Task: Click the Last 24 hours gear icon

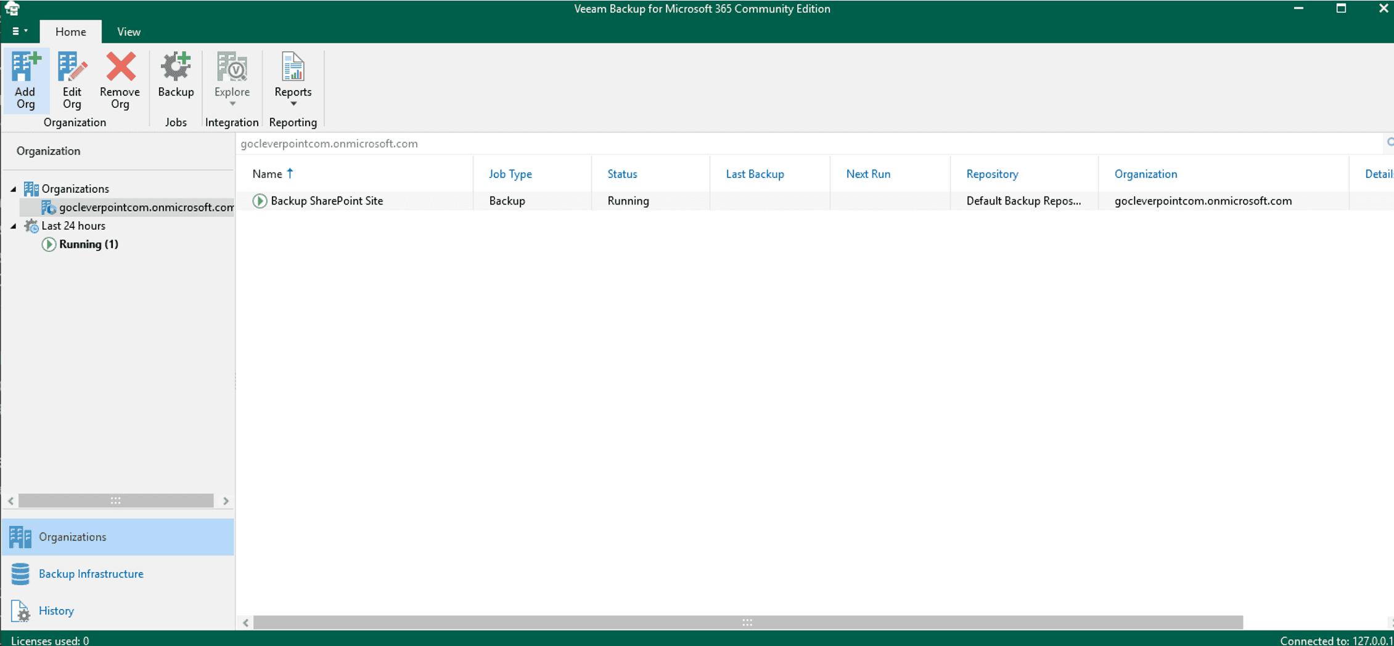Action: [31, 226]
